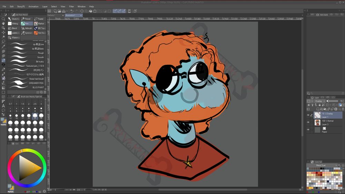
Task: Select the Marker sub tool group
Action: coord(40,23)
